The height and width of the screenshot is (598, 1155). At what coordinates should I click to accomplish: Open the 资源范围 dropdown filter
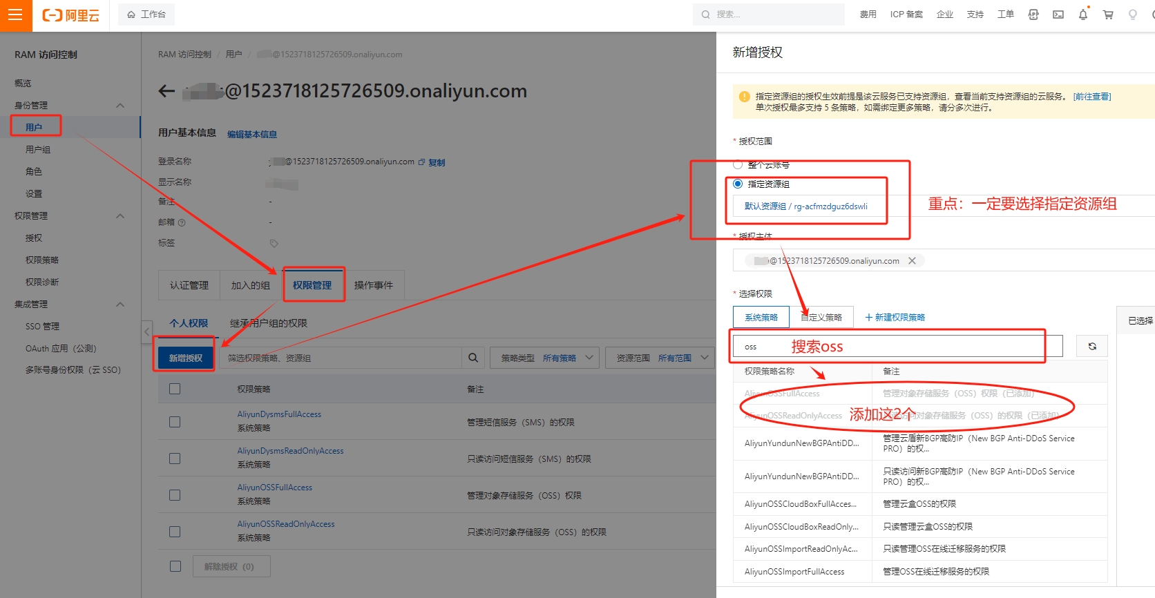point(660,358)
